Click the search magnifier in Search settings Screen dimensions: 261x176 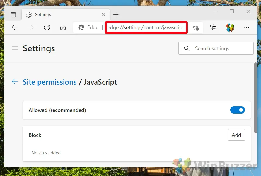tap(187, 48)
